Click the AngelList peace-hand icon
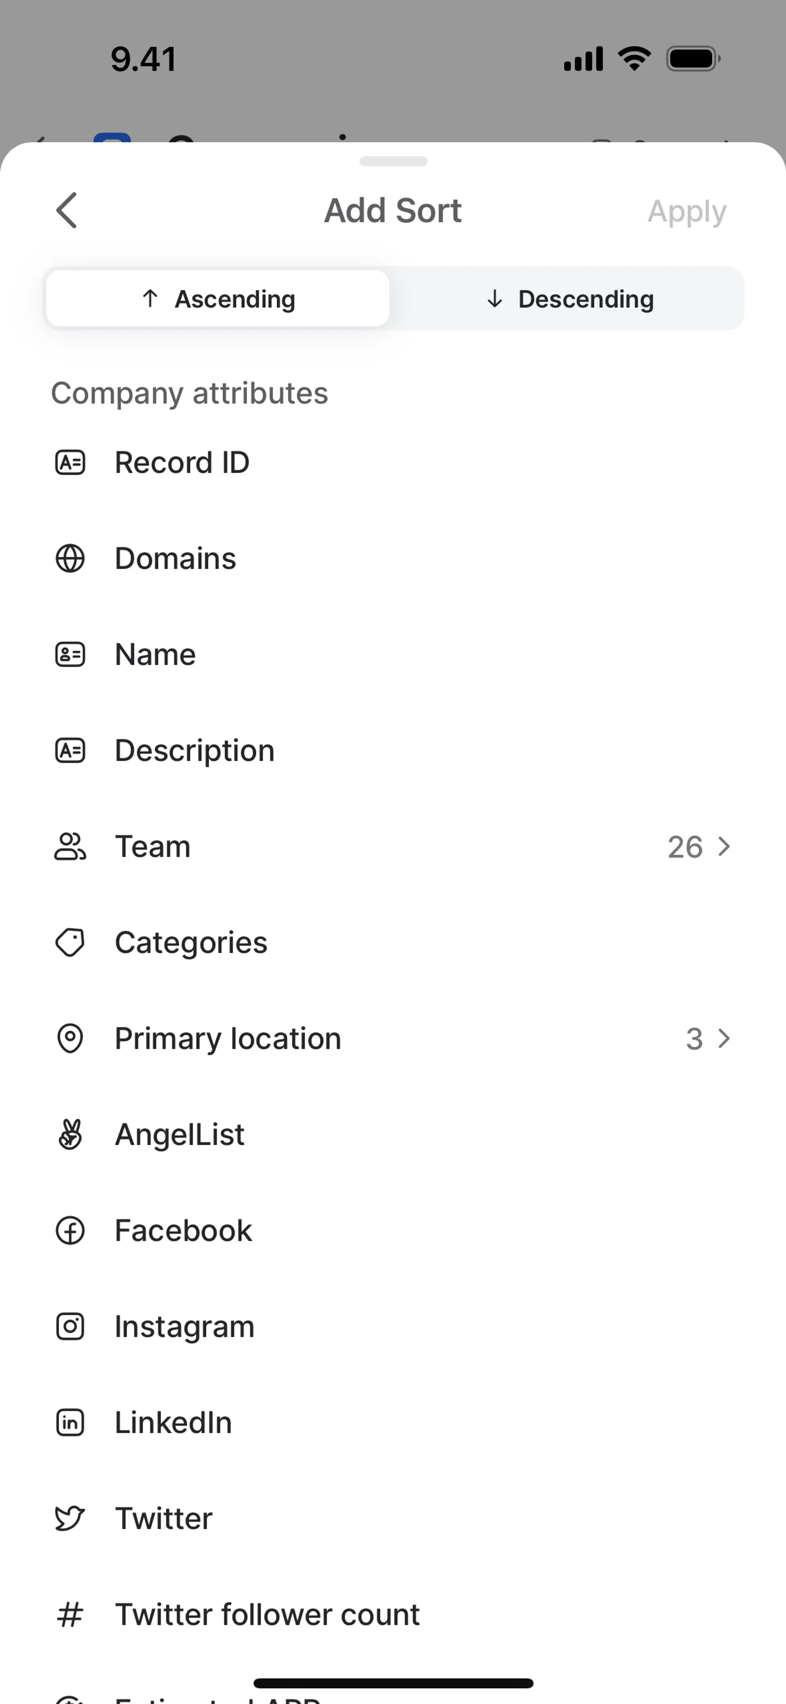This screenshot has height=1704, width=786. click(x=70, y=1134)
